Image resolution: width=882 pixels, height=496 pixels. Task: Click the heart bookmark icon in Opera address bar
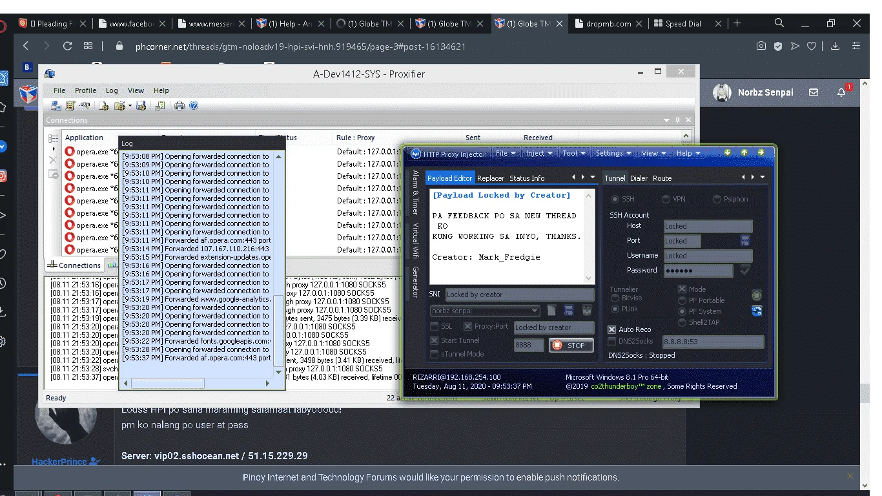(x=811, y=46)
